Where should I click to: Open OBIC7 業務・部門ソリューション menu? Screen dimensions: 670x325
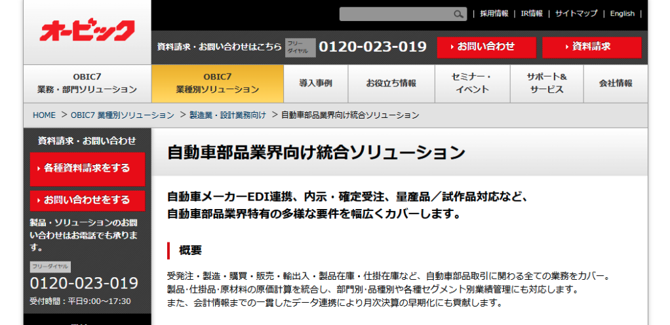click(87, 83)
